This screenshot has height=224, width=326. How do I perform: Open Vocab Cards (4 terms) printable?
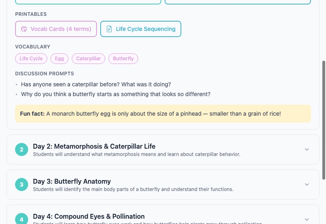pos(56,29)
